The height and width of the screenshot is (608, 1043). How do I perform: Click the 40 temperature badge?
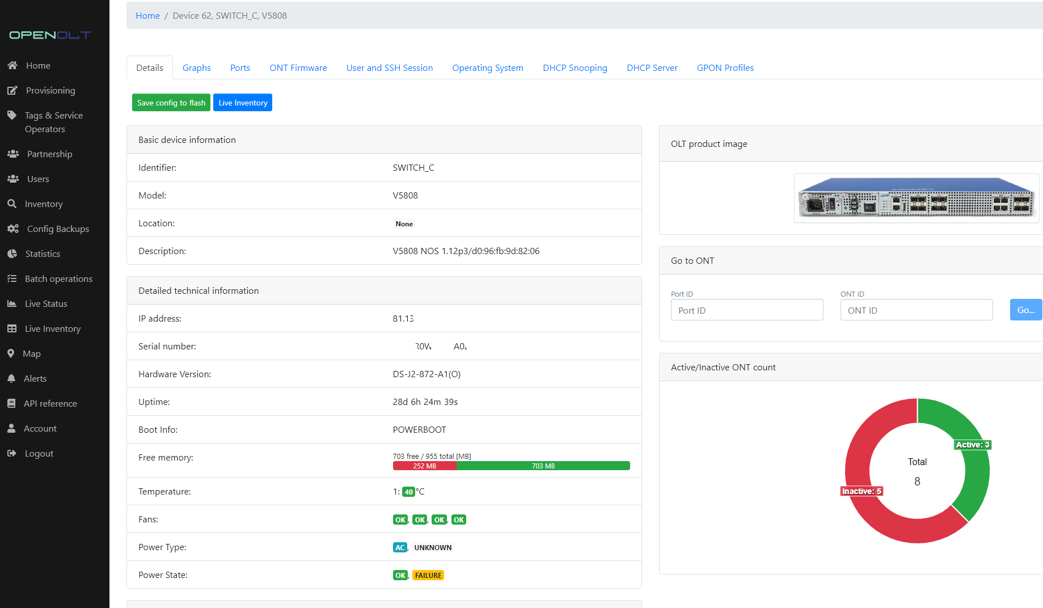point(408,492)
